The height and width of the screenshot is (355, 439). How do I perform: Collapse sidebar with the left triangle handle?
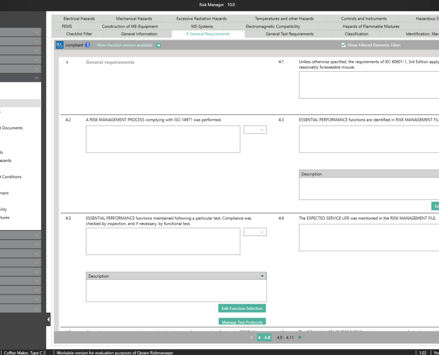(x=49, y=320)
